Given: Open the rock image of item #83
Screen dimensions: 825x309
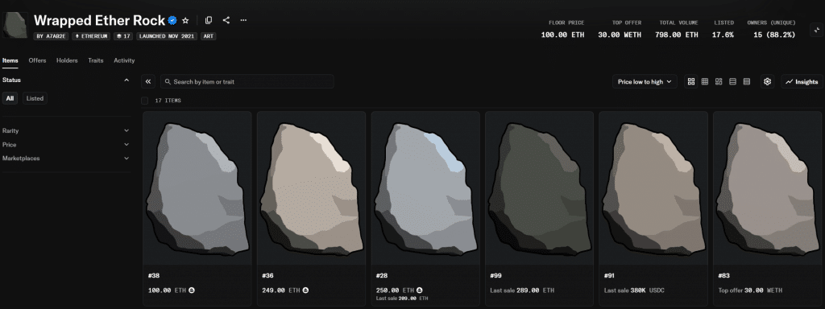Looking at the screenshot, I should 768,188.
